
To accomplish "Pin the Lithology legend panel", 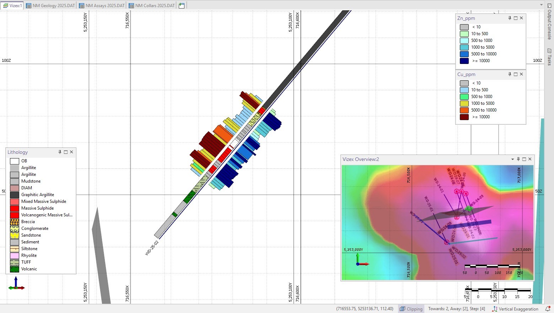I will coord(60,152).
